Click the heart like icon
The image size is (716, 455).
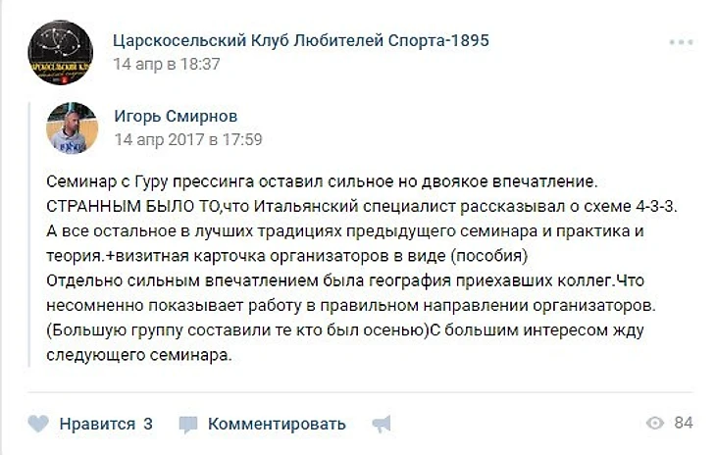(x=38, y=424)
